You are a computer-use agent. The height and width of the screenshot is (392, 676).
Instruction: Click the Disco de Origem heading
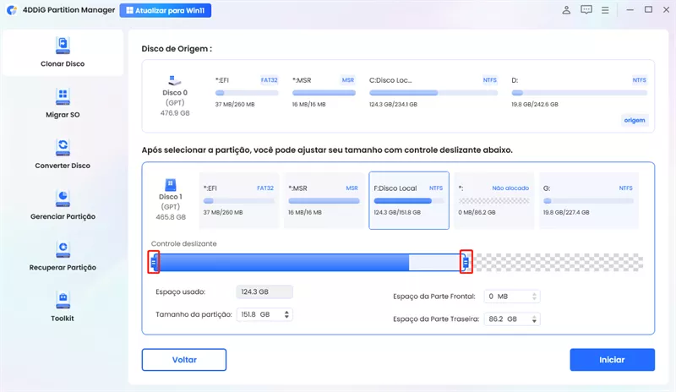point(177,49)
